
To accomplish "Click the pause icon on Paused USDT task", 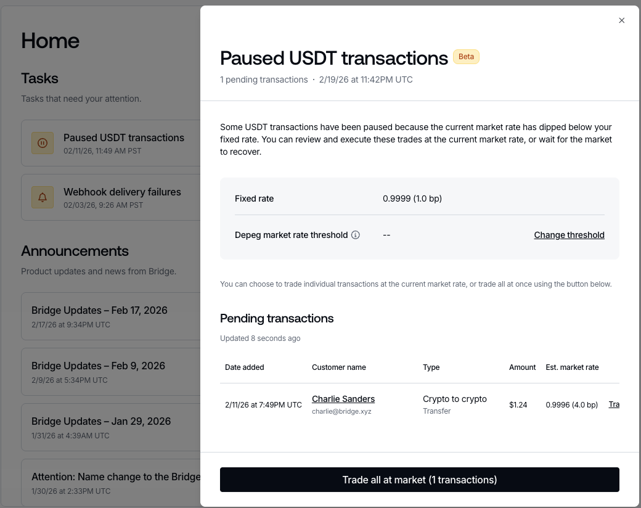I will click(43, 143).
